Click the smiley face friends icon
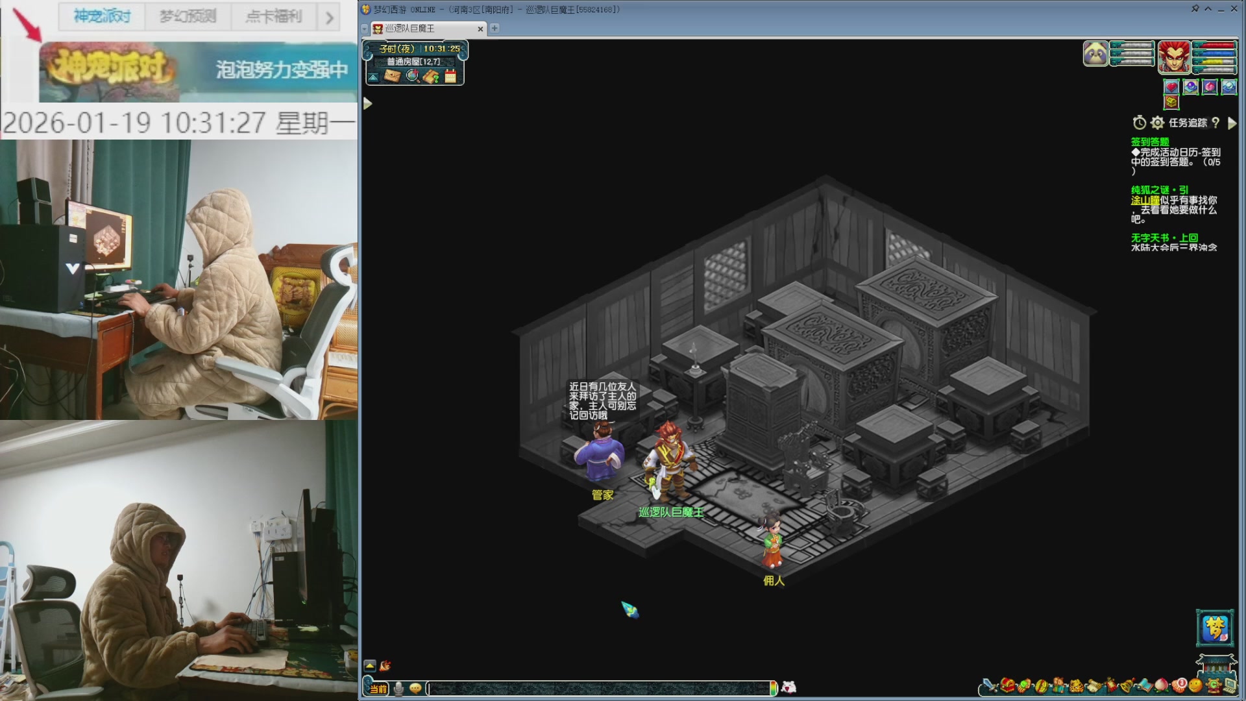Screen dimensions: 1246x701 (x=1195, y=685)
